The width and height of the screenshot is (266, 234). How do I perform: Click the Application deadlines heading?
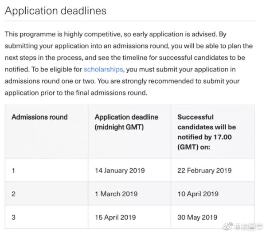pos(55,11)
